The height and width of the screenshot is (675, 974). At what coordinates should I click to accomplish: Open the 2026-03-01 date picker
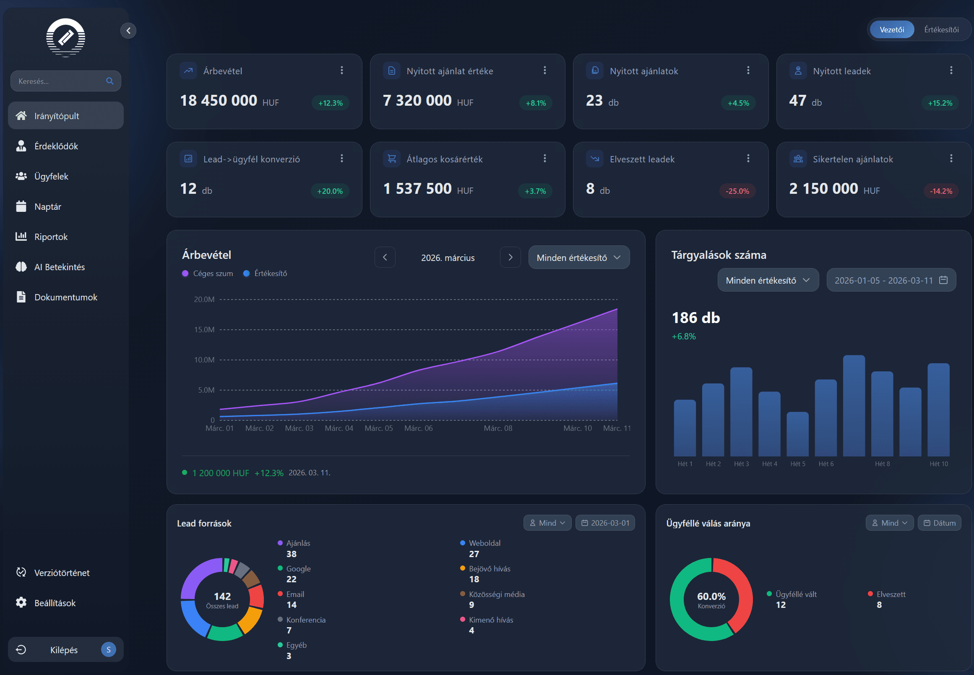coord(605,523)
